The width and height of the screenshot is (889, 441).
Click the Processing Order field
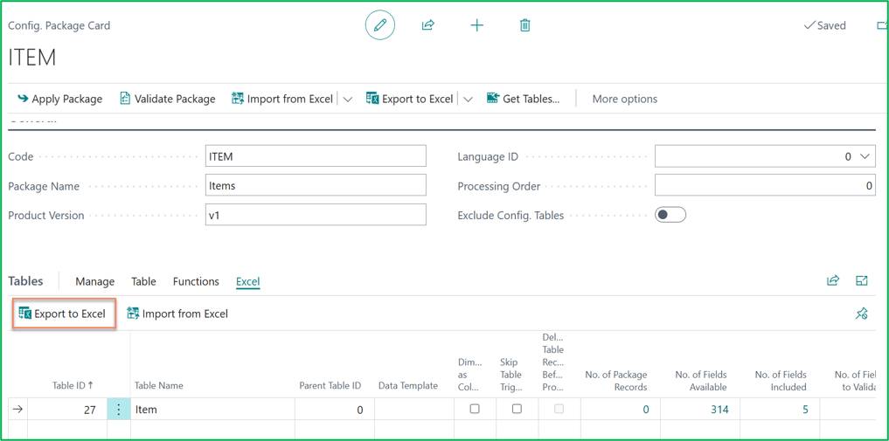click(765, 185)
